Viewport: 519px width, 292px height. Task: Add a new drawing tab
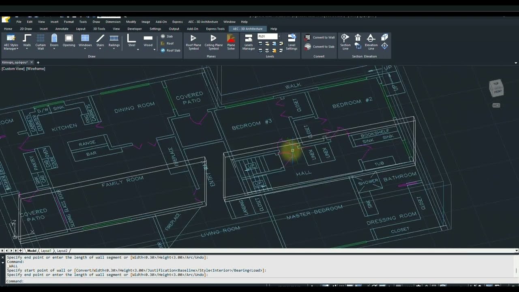[x=38, y=62]
